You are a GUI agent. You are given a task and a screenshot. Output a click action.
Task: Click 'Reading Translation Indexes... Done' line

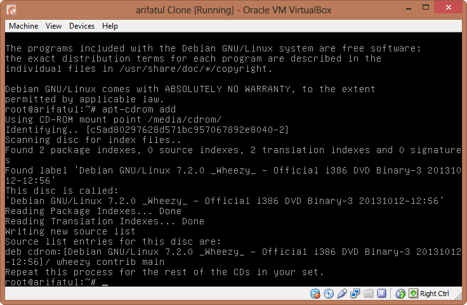105,221
